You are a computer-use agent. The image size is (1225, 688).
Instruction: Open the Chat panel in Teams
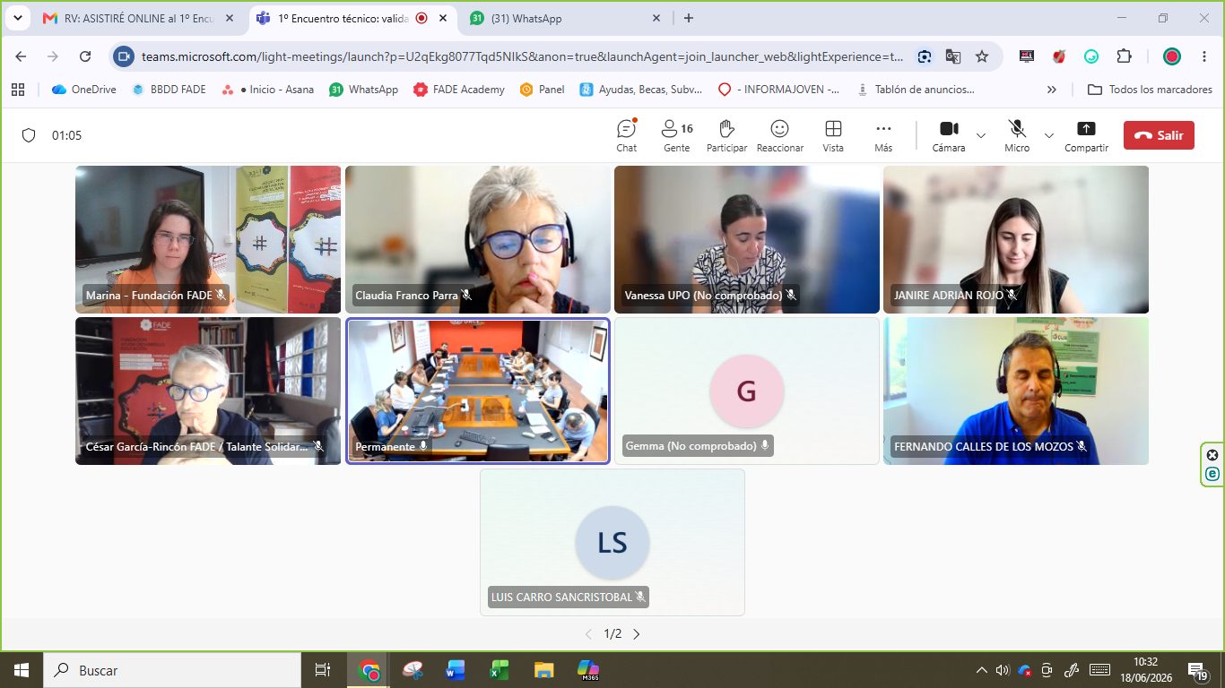627,135
